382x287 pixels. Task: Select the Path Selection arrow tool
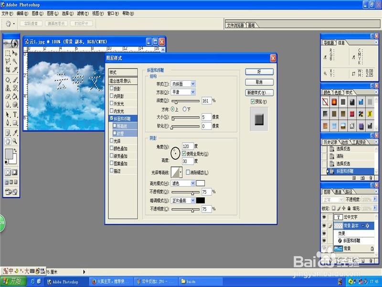tap(8, 114)
